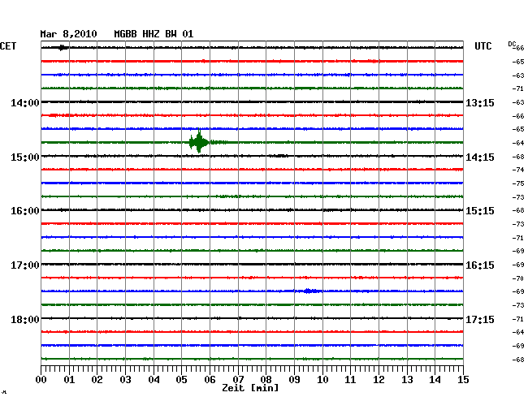This screenshot has height=401, width=528.
Task: Click the 17:15 UTC time label
Action: [480, 319]
